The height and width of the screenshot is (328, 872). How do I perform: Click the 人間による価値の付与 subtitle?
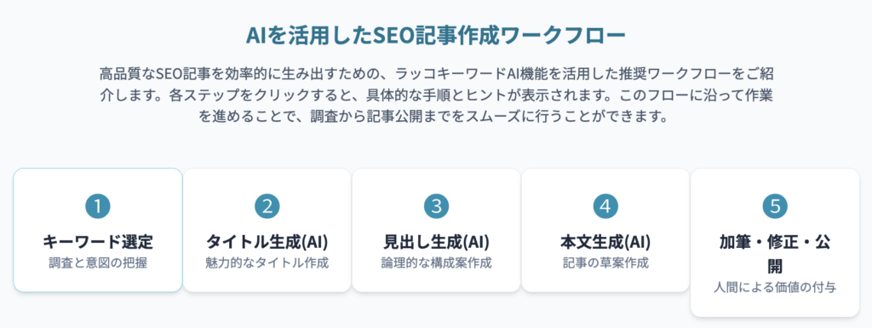tap(775, 287)
